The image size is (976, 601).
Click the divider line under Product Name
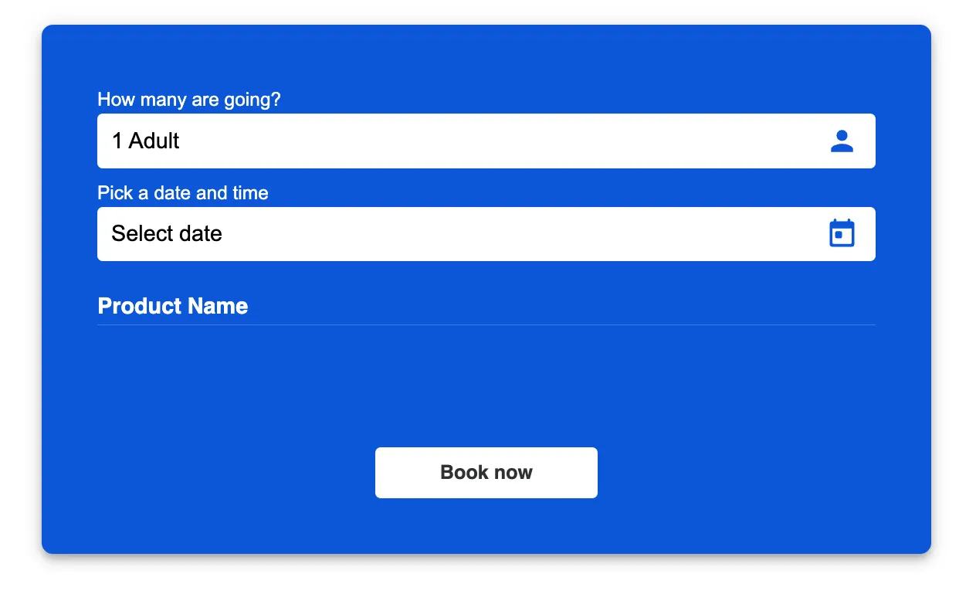(486, 325)
